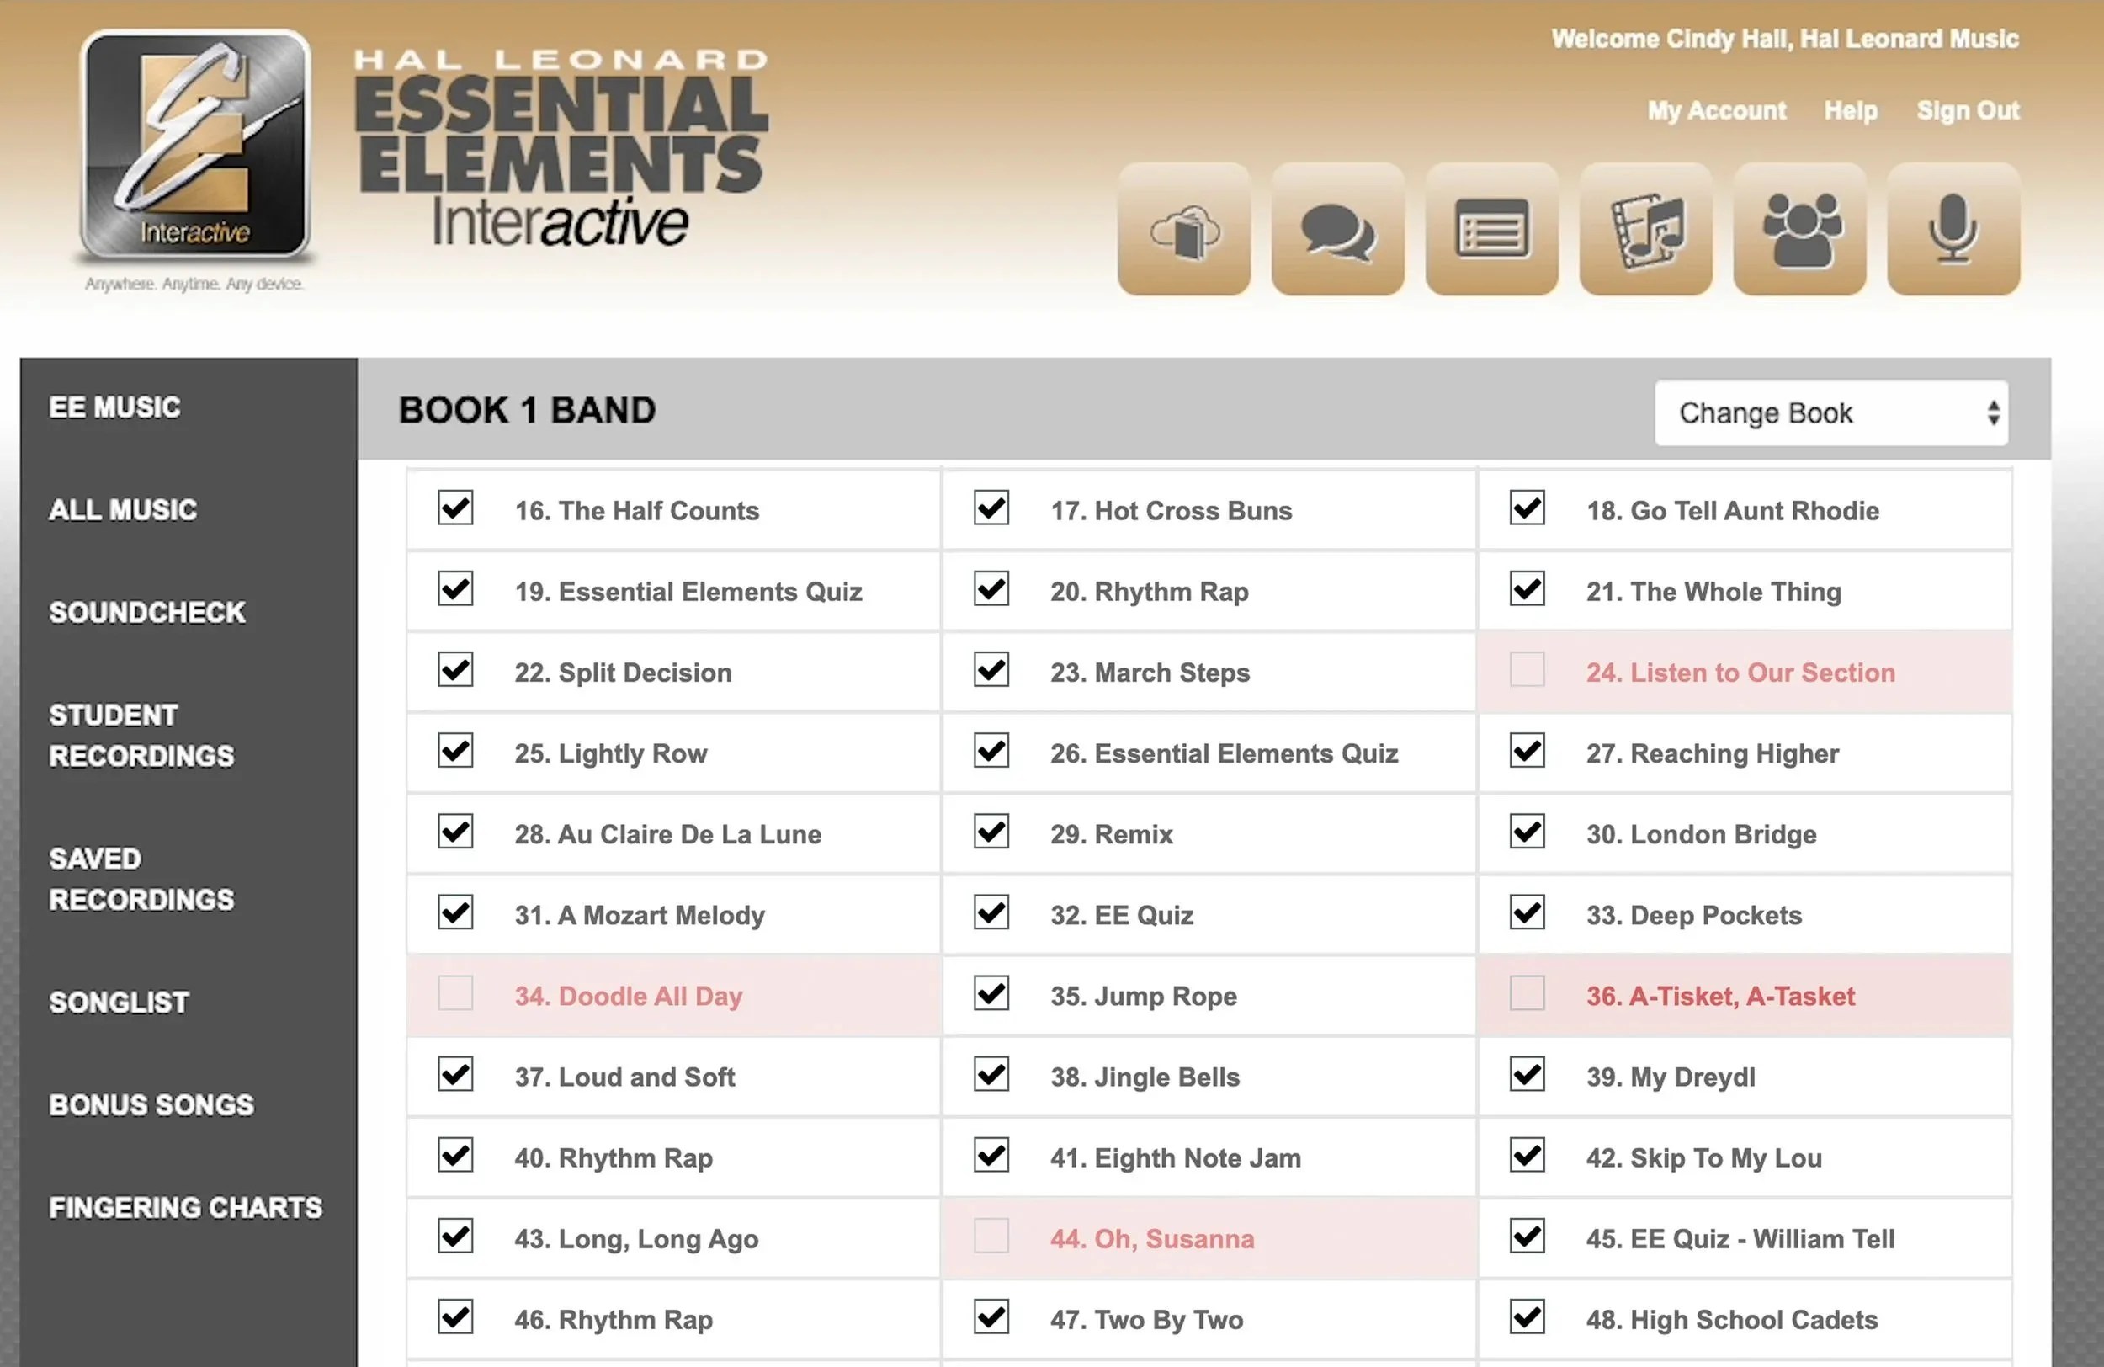This screenshot has height=1367, width=2104.
Task: Uncheck 16. The Half Counts checkbox
Action: [x=455, y=508]
